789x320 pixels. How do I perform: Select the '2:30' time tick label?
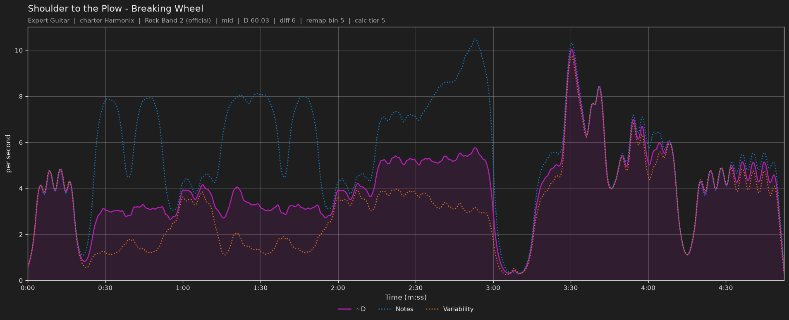[416, 288]
